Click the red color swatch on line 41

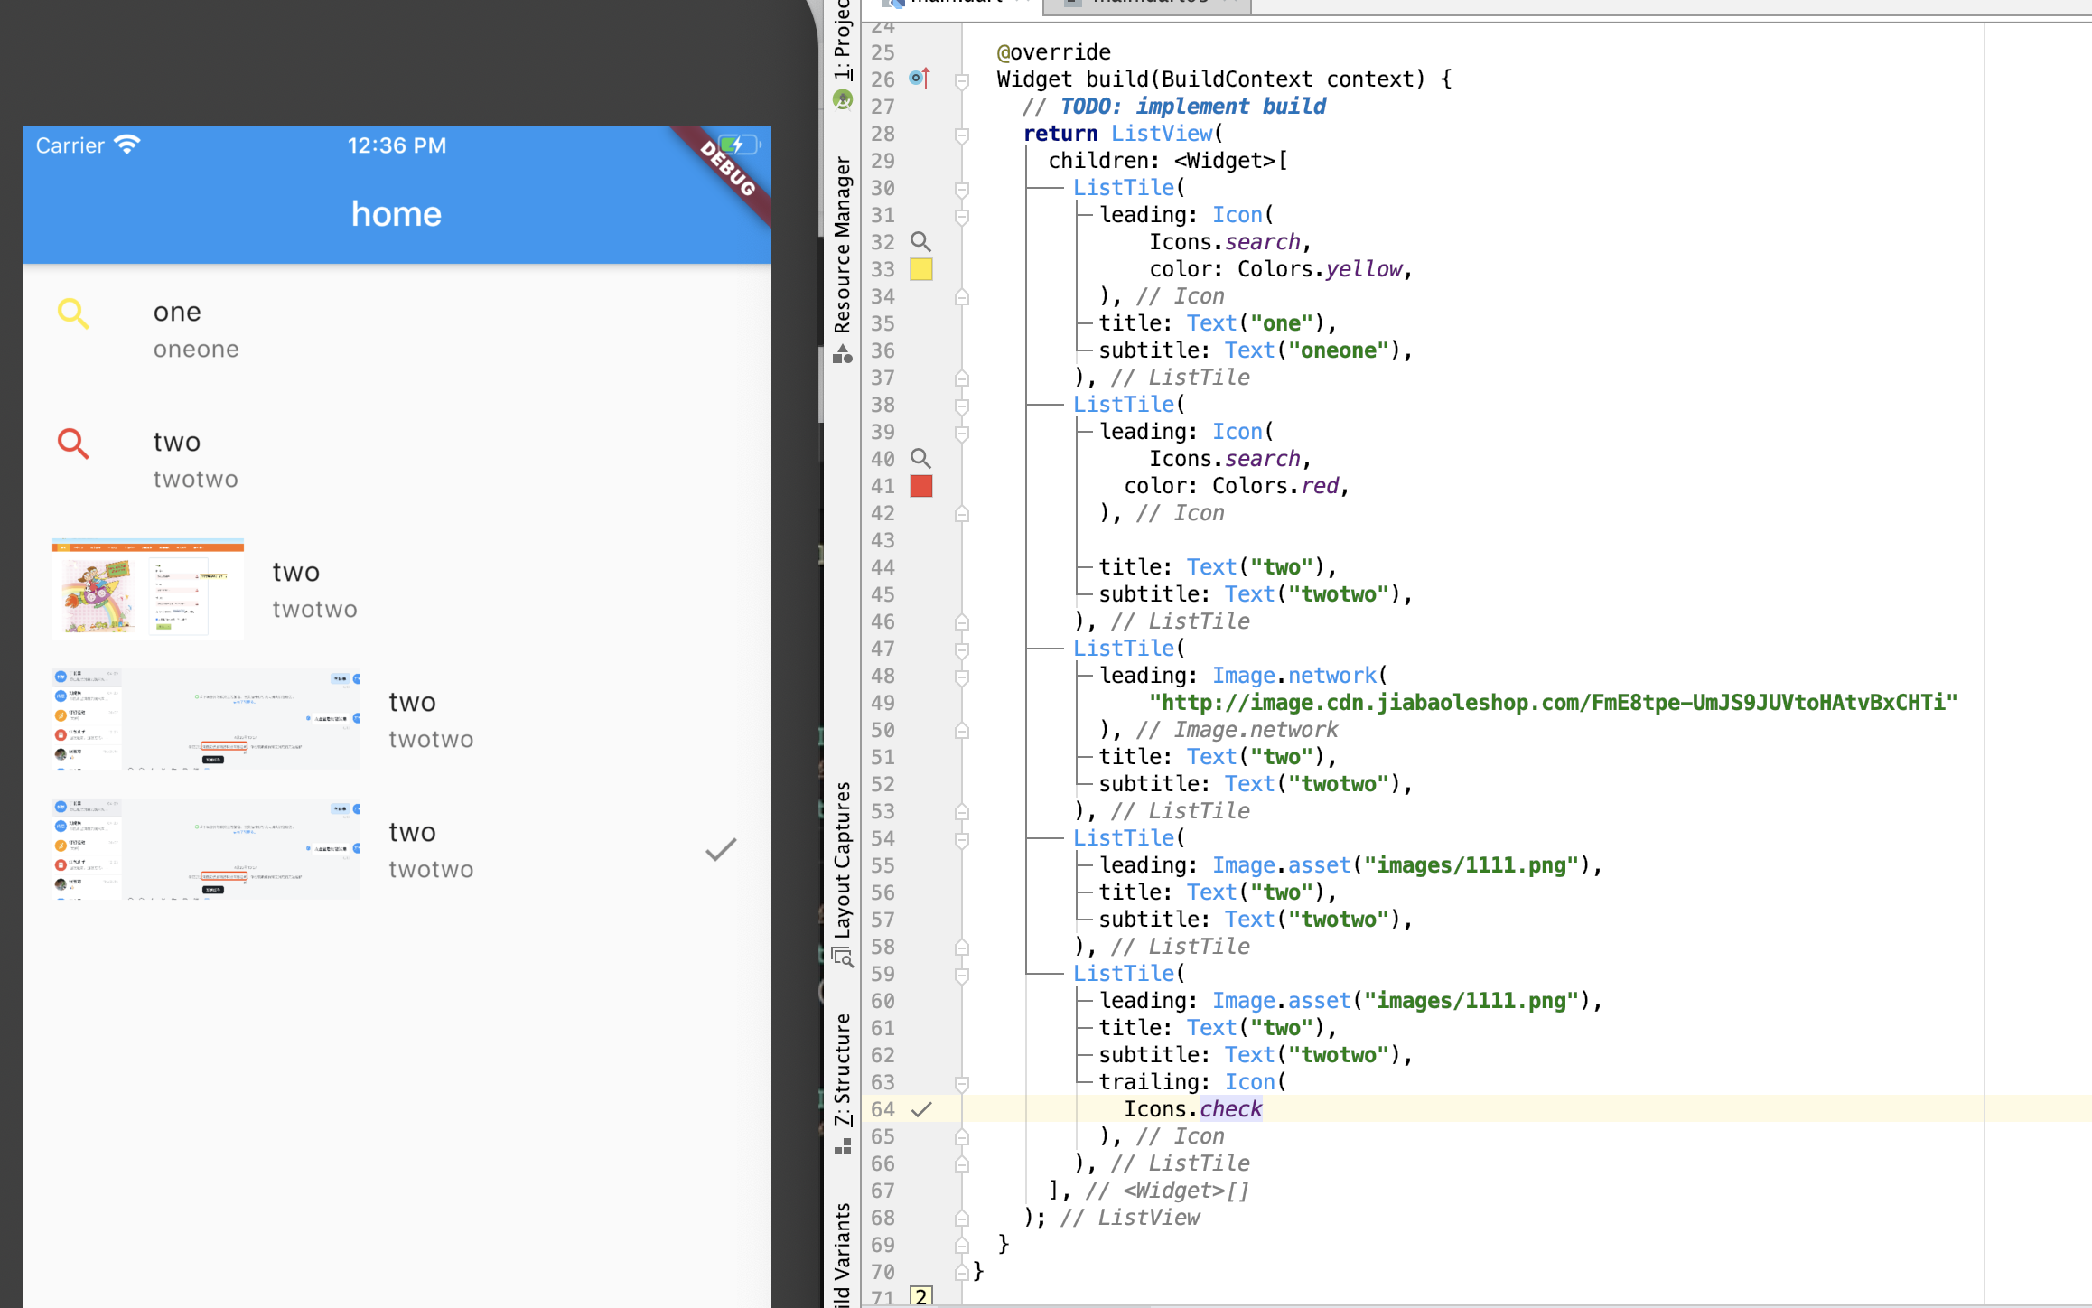coord(921,486)
